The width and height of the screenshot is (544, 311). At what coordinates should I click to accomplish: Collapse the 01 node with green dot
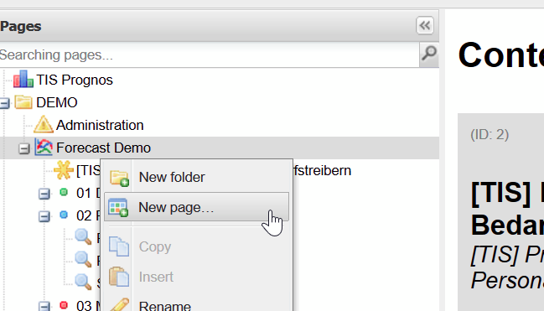click(44, 194)
